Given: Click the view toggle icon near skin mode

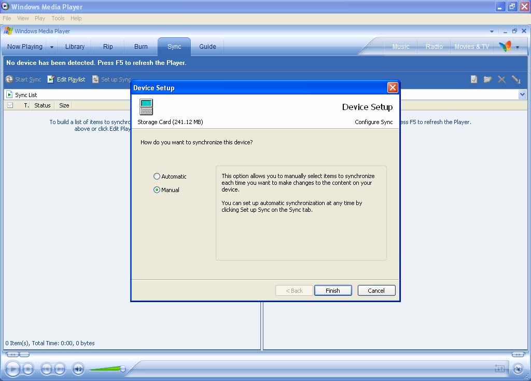Looking at the screenshot, I should tap(500, 369).
